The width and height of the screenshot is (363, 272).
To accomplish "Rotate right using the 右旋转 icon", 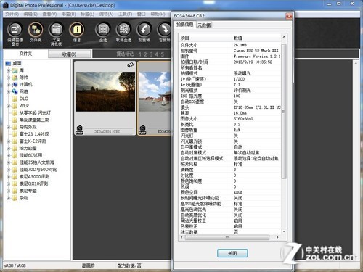I will [x=164, y=30].
